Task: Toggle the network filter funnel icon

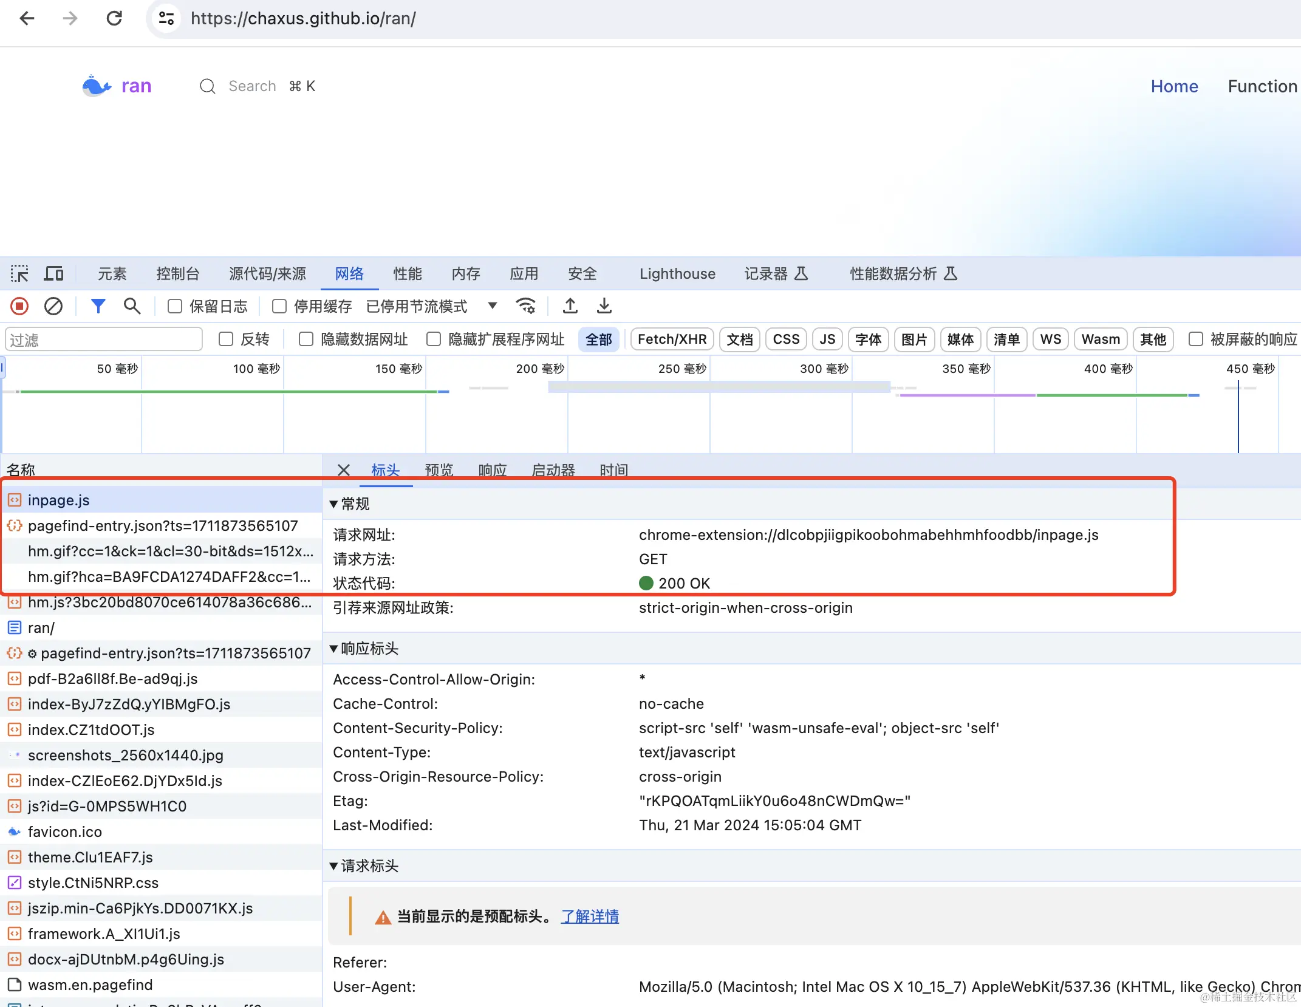Action: coord(98,306)
